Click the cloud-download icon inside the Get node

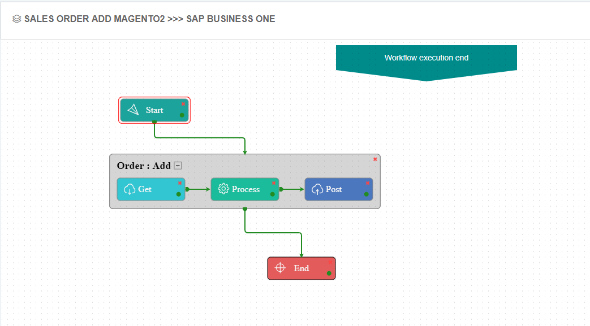(x=130, y=189)
